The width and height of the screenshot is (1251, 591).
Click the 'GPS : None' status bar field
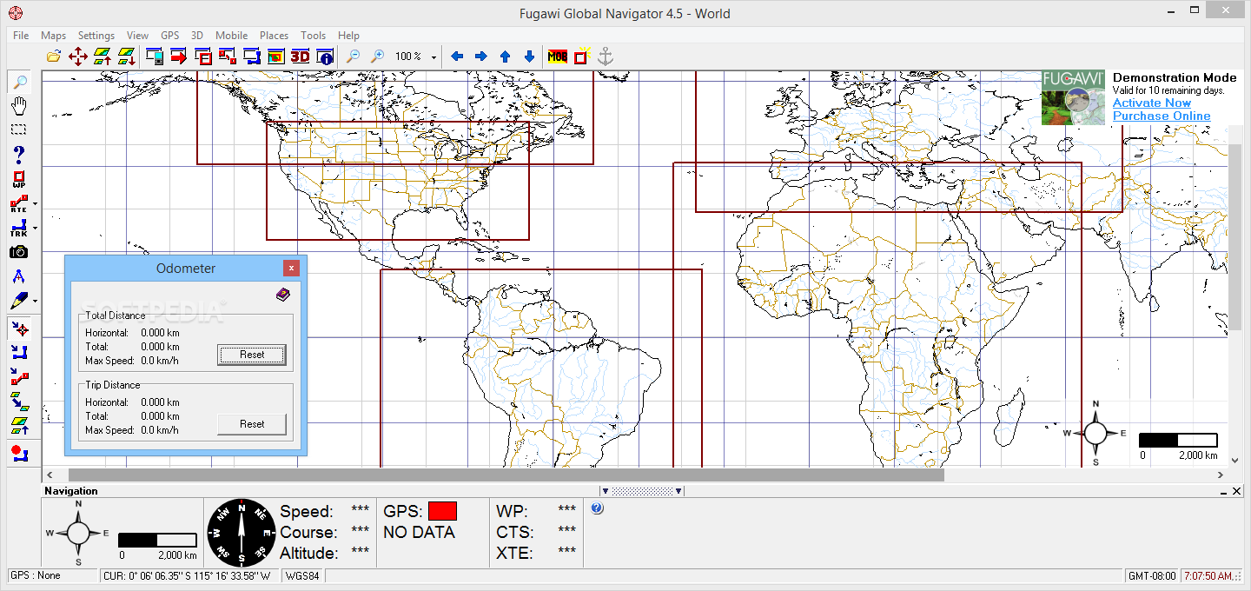click(52, 575)
